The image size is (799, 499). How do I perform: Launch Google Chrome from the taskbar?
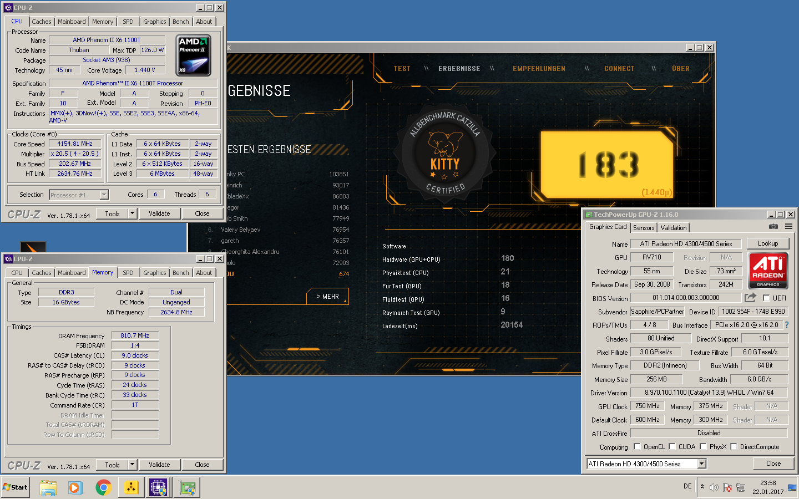pyautogui.click(x=103, y=488)
